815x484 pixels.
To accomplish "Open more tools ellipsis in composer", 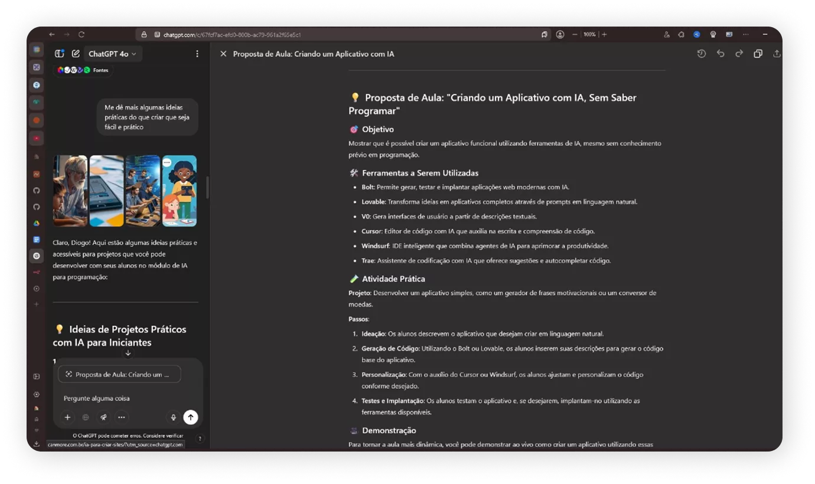I will pos(121,417).
